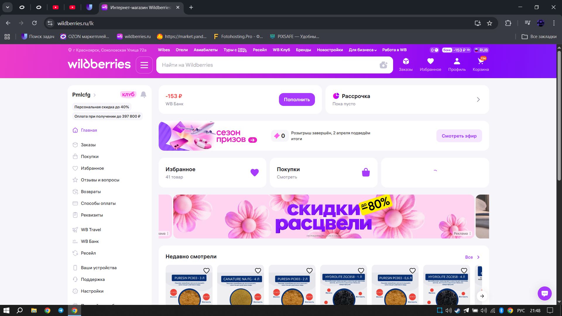Open the hamburger catalog menu button

144,65
